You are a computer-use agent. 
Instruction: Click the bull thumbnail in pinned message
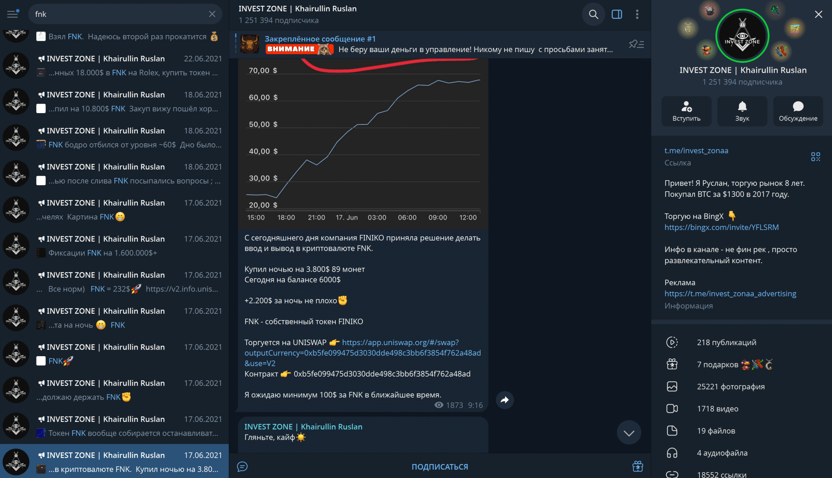[x=250, y=44]
